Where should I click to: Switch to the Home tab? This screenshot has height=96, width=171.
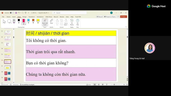8,17
